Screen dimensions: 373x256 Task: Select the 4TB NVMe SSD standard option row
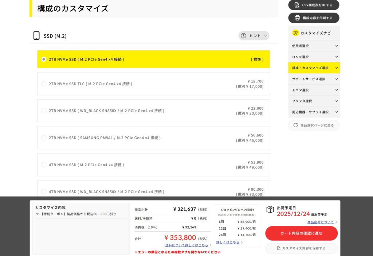pos(153,165)
